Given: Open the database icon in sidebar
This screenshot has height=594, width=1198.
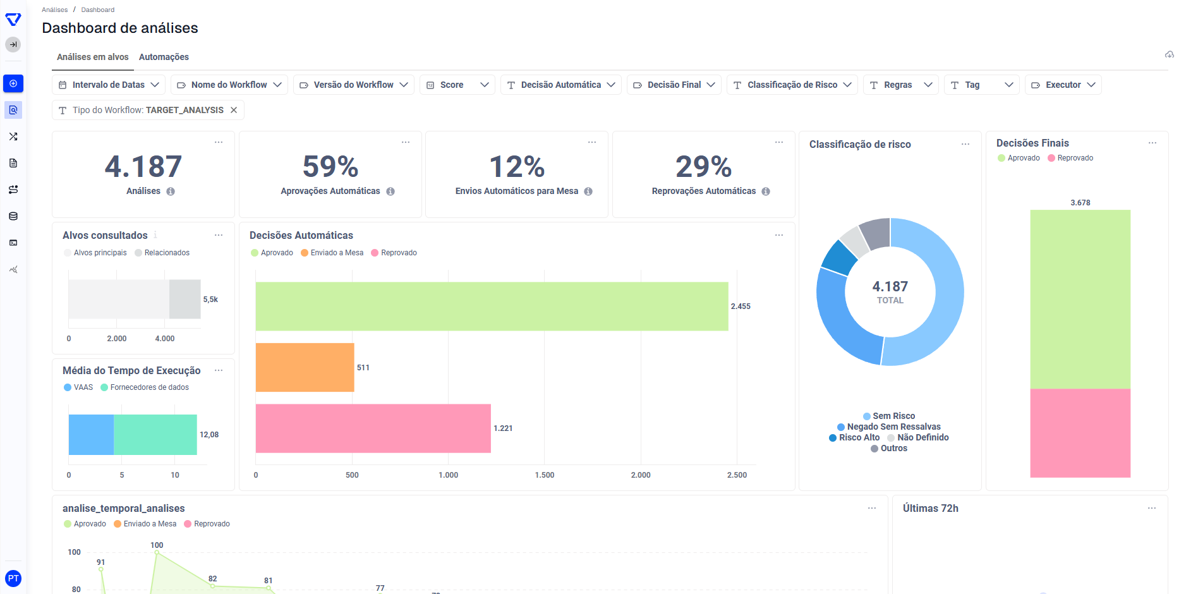Looking at the screenshot, I should pos(13,216).
